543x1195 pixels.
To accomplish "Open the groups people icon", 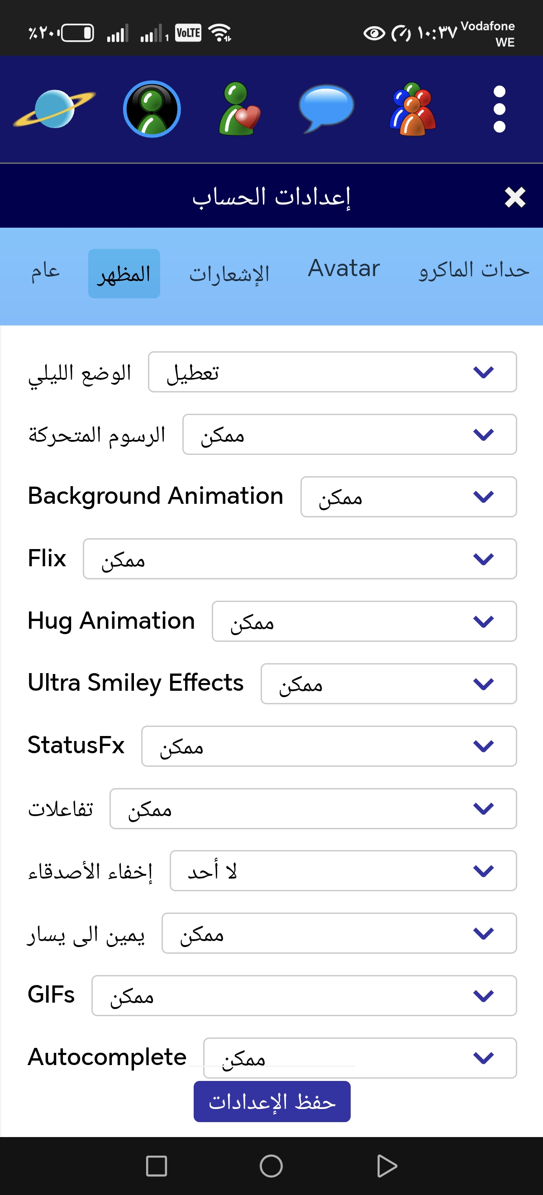I will pos(413,109).
